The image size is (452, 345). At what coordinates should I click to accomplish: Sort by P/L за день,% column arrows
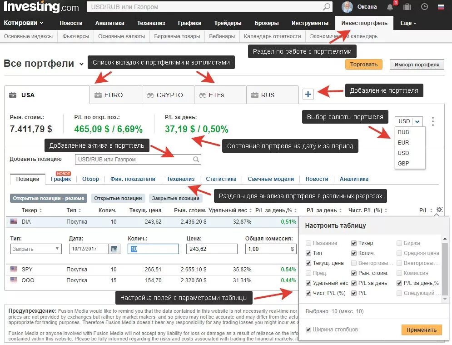coord(295,210)
